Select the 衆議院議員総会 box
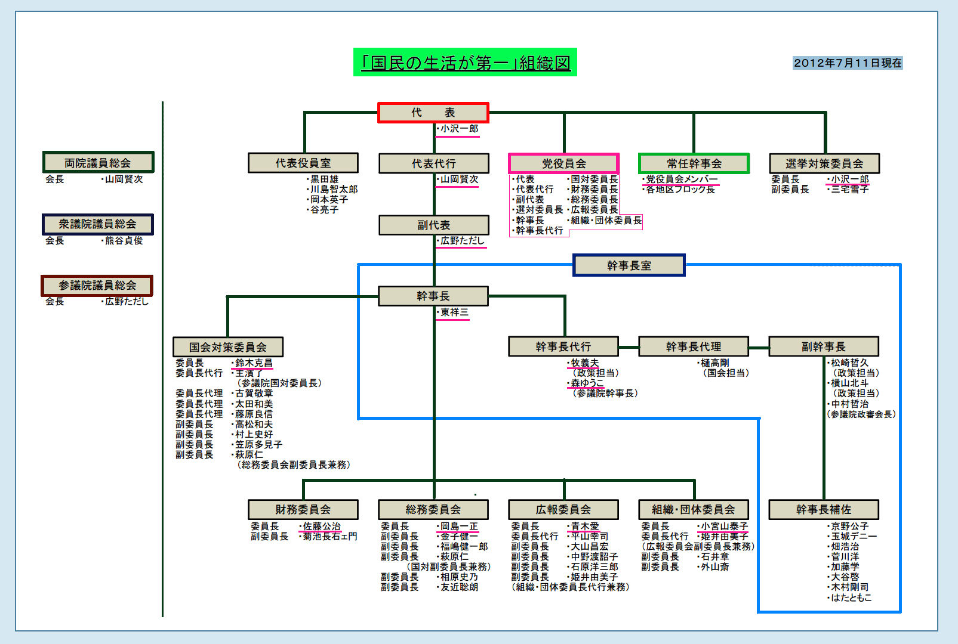958x644 pixels. (98, 224)
